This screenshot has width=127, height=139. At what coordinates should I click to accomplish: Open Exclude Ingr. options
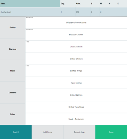79,132
